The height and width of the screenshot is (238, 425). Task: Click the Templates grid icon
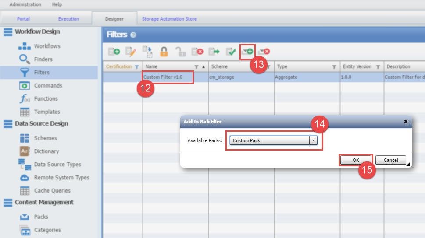pos(25,112)
